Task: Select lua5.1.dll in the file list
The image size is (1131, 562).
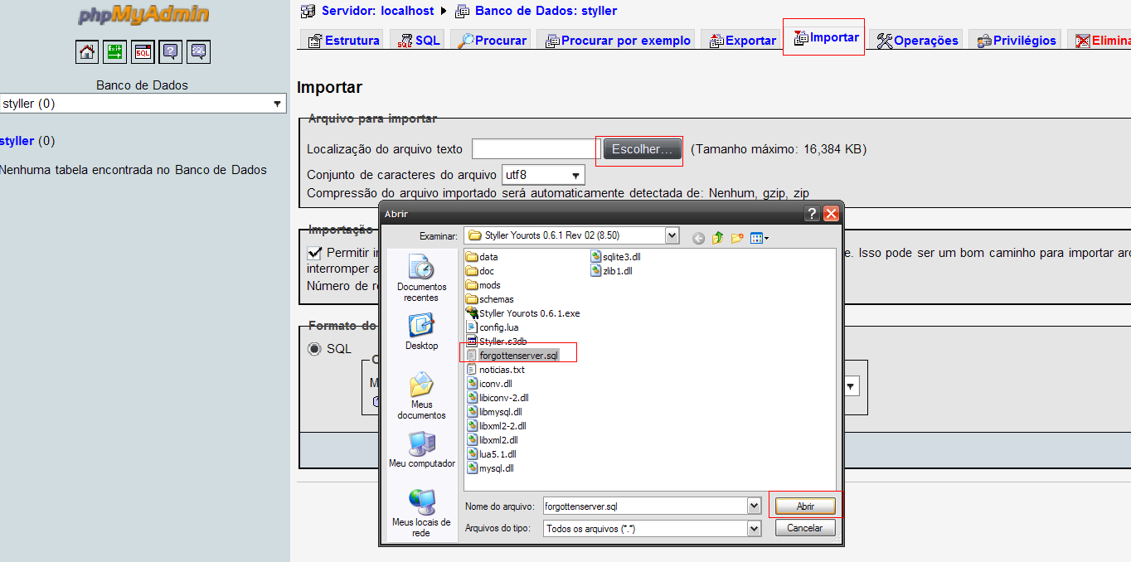Action: (491, 454)
